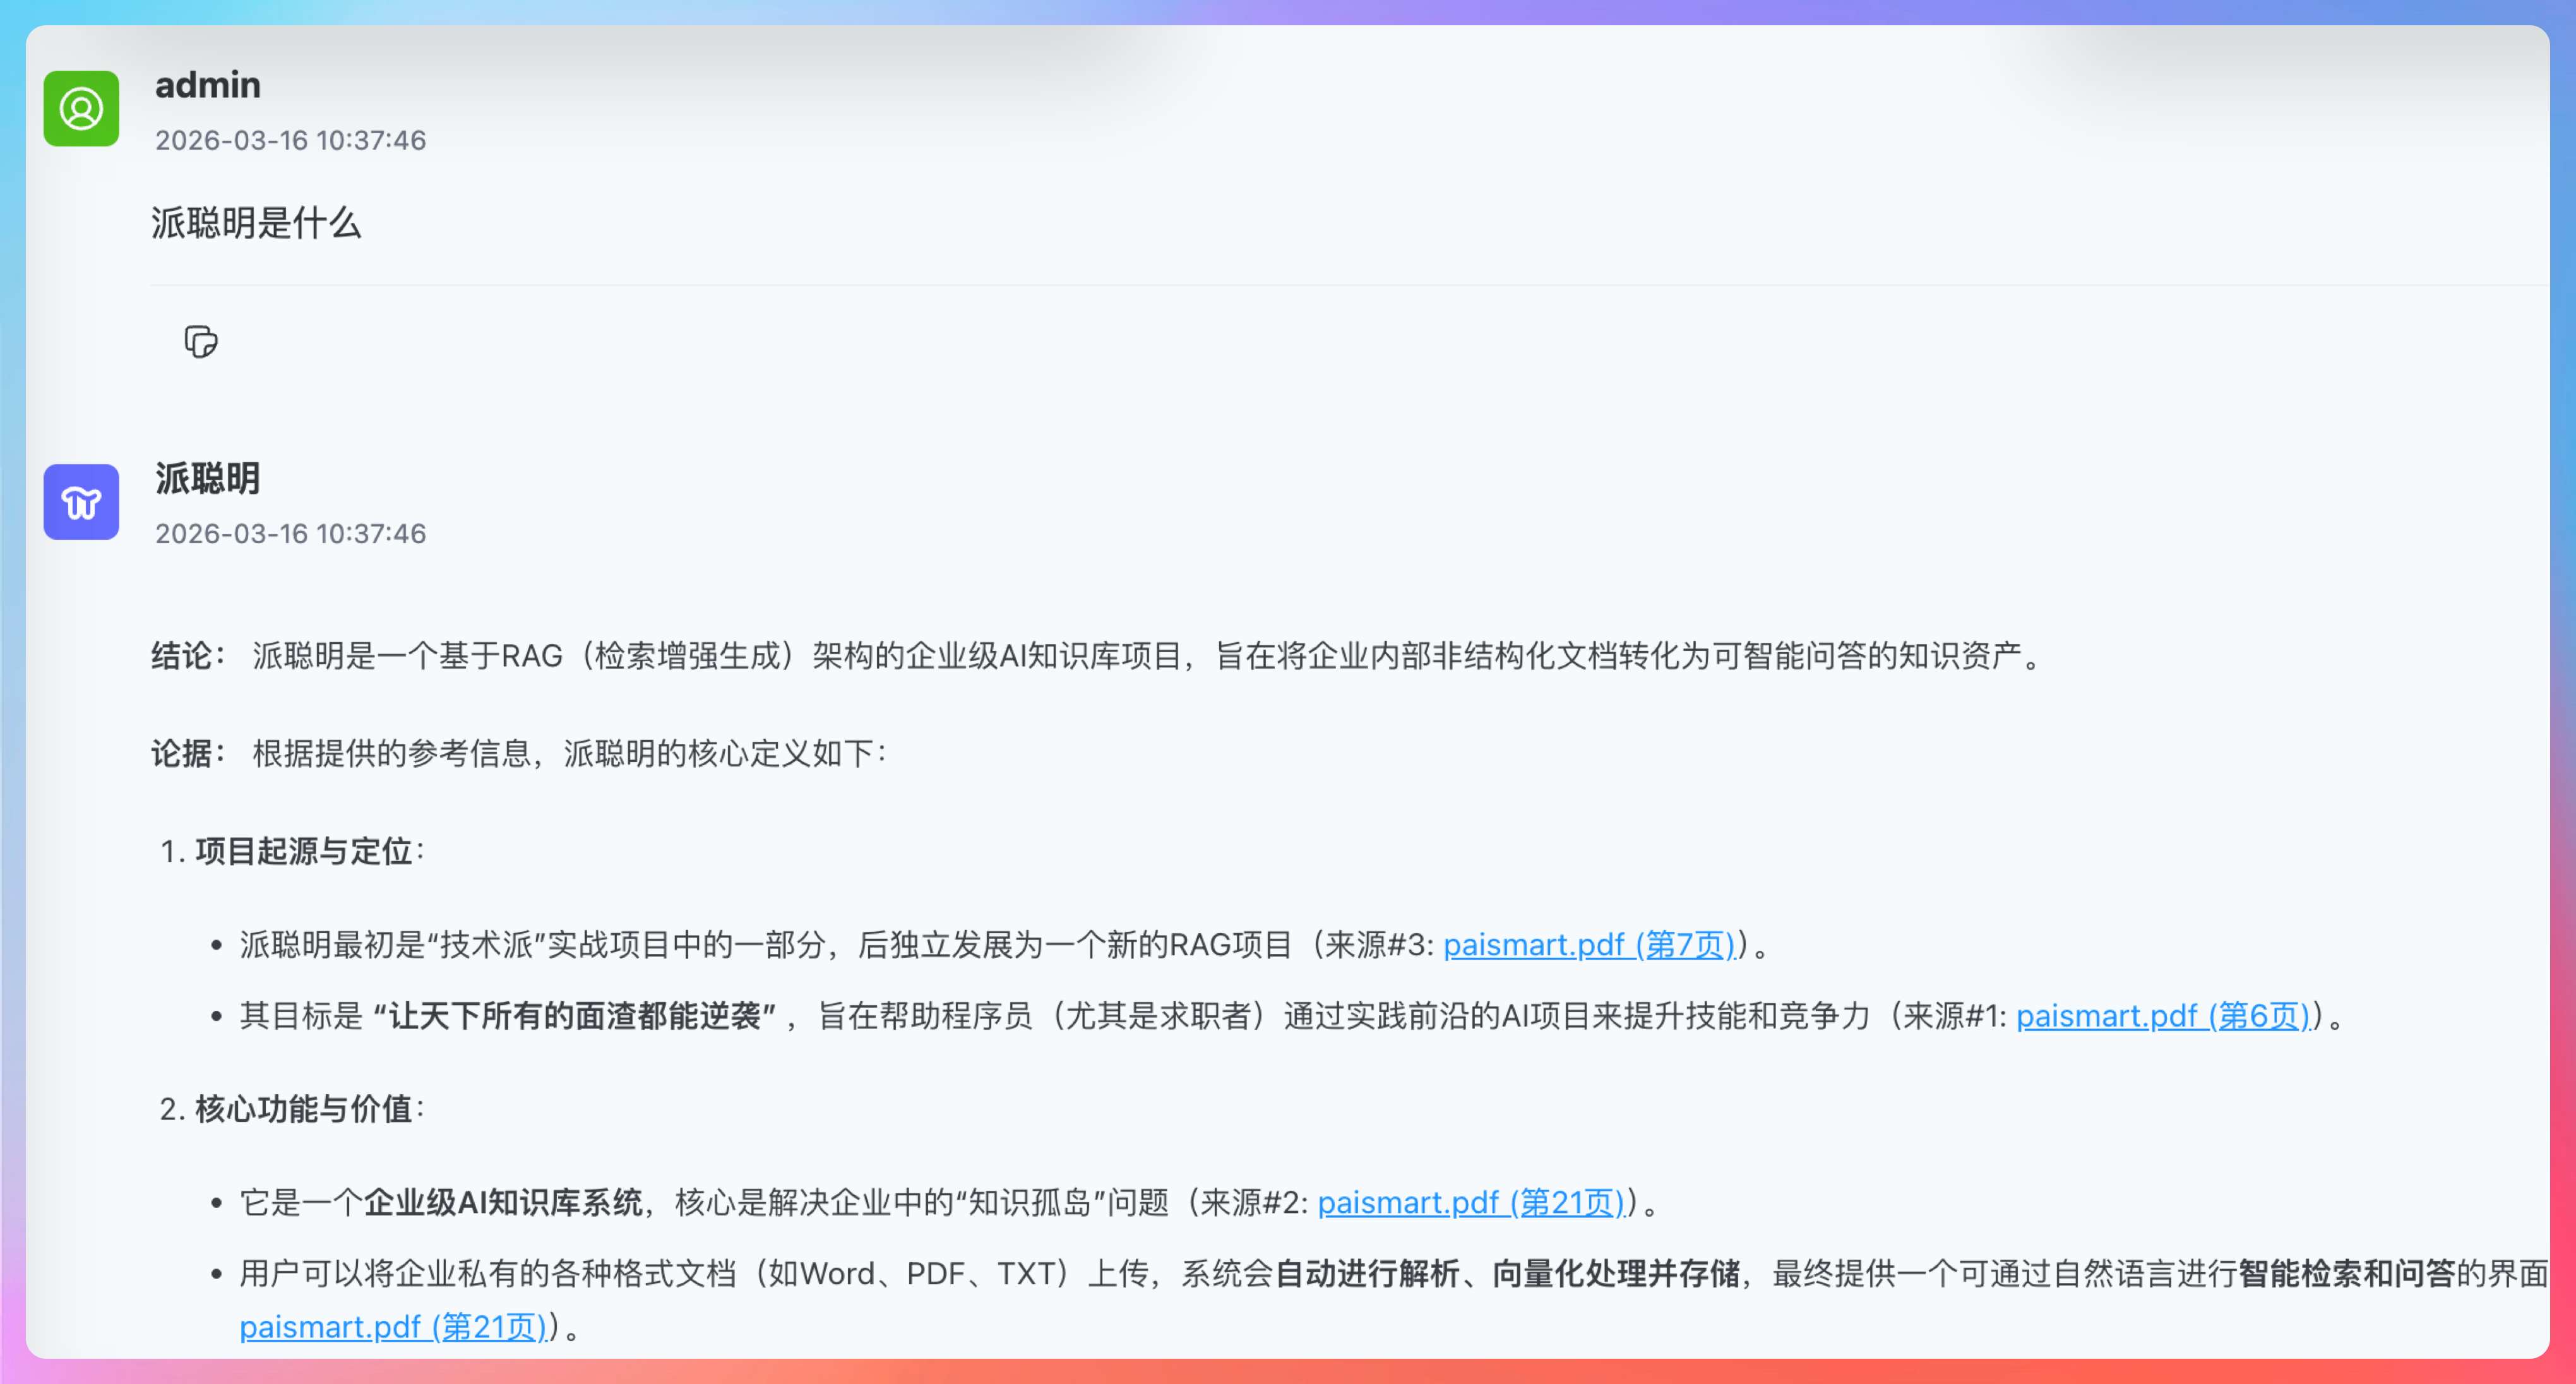
Task: Click the copy icon below admin's message
Action: 201,342
